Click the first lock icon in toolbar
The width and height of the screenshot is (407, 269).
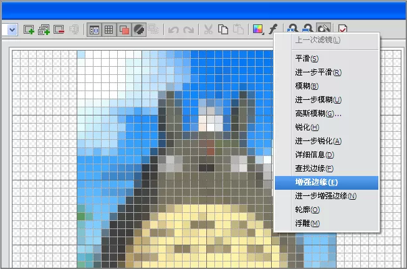(x=293, y=28)
